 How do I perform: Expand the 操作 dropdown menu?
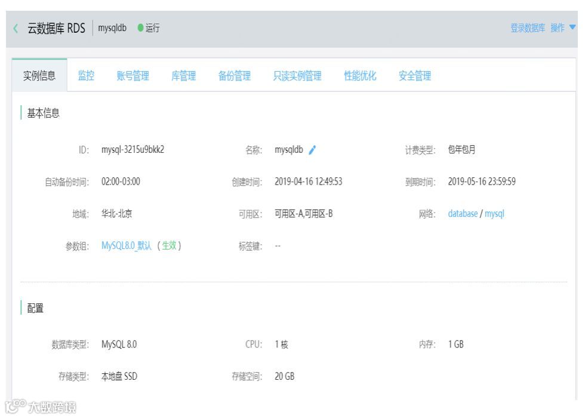[x=563, y=27]
